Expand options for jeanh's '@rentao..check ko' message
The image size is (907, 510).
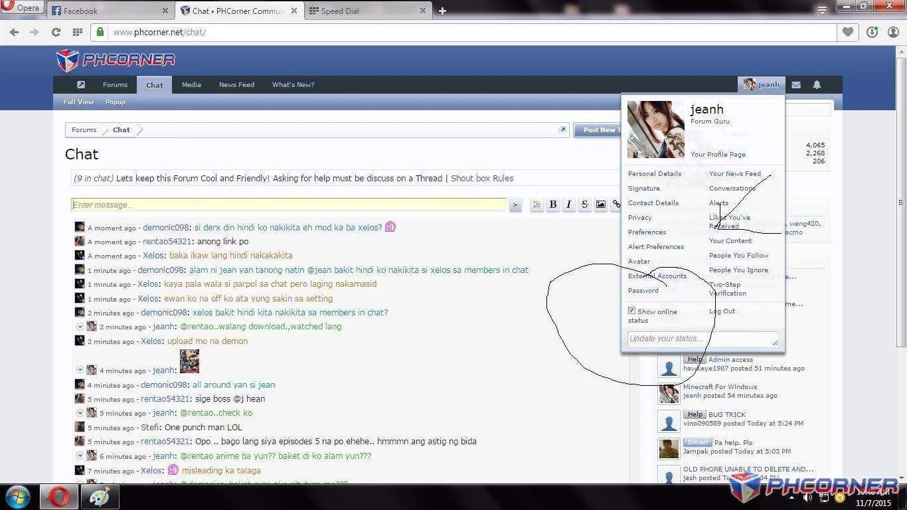pyautogui.click(x=80, y=413)
